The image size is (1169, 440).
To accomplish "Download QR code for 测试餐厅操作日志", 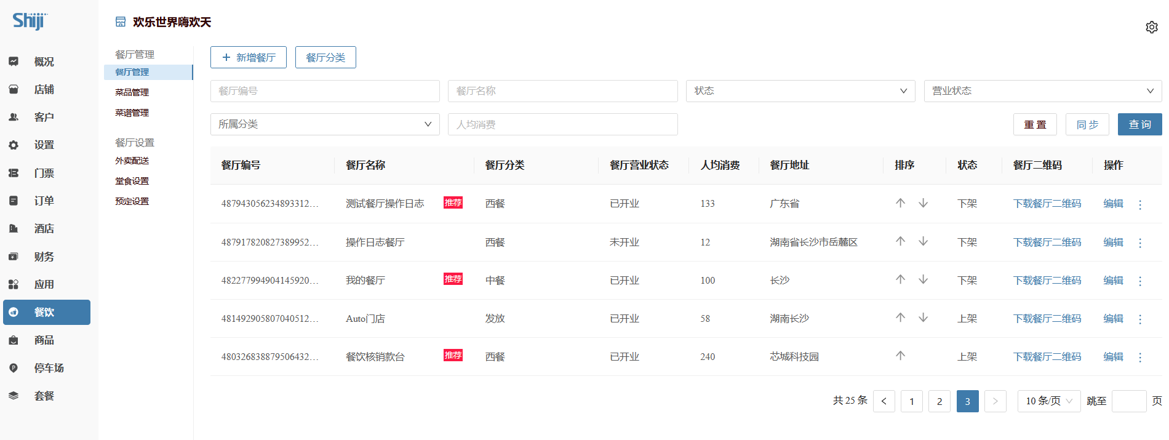I will point(1047,204).
